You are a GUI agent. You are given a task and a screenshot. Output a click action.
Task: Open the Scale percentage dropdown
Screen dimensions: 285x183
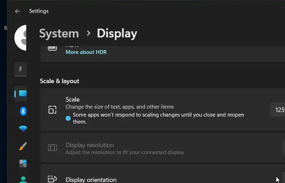point(279,110)
